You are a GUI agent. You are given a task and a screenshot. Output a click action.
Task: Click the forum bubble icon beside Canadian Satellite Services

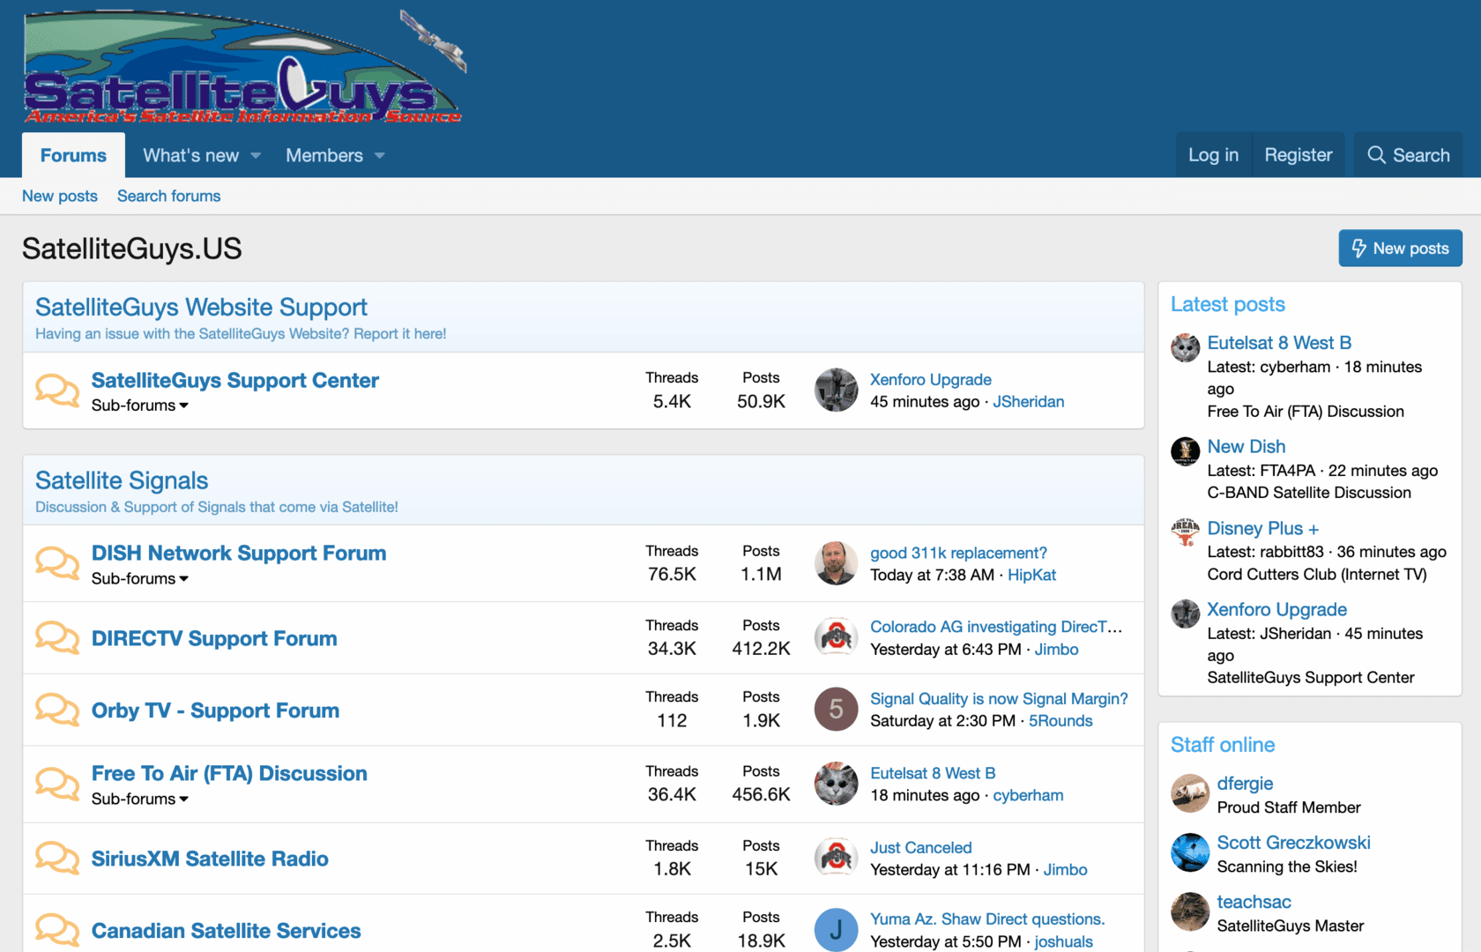tap(57, 930)
